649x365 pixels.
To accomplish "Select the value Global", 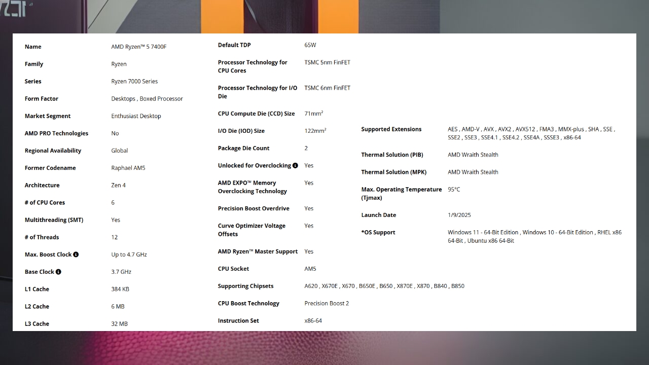I will coord(120,151).
